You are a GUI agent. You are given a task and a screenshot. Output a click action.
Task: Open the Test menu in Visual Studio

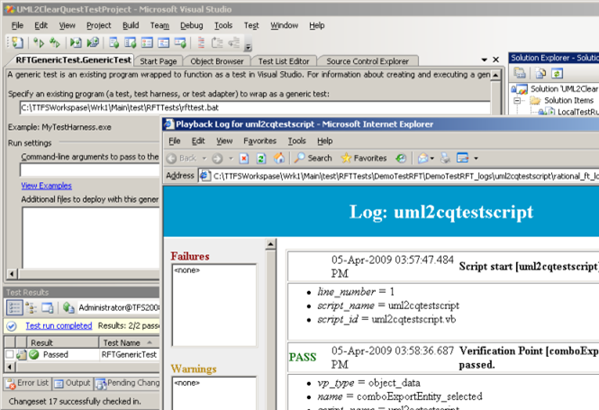coord(251,25)
